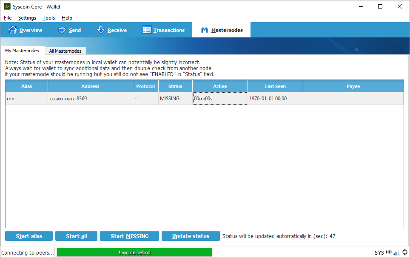
Task: Sort table by the Status column header
Action: [x=175, y=86]
